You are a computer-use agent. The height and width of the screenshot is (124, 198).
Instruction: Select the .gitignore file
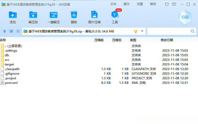[x=99, y=74]
